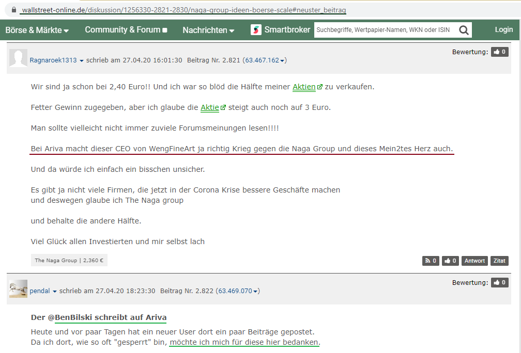Screen dimensions: 521x353
Task: Click the thumbs-up rating on post 2.822
Action: pos(499,282)
